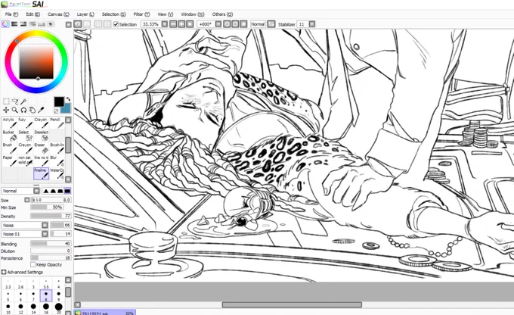Select the Magic Wand tool
514x315 pixels.
click(23, 101)
